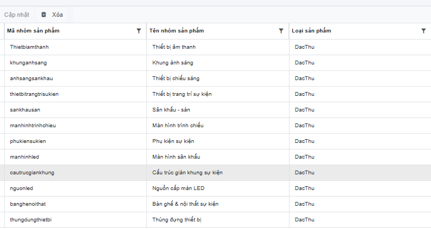Select the Thietbiamthanh row

click(29, 47)
